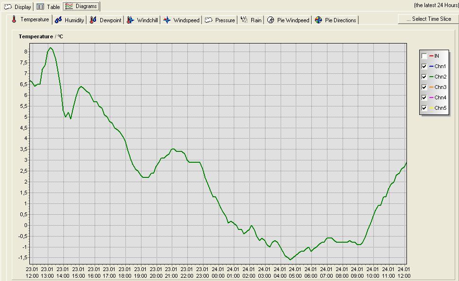Click the '7,5' temperature axis label
This screenshot has height=281, width=459.
24,62
